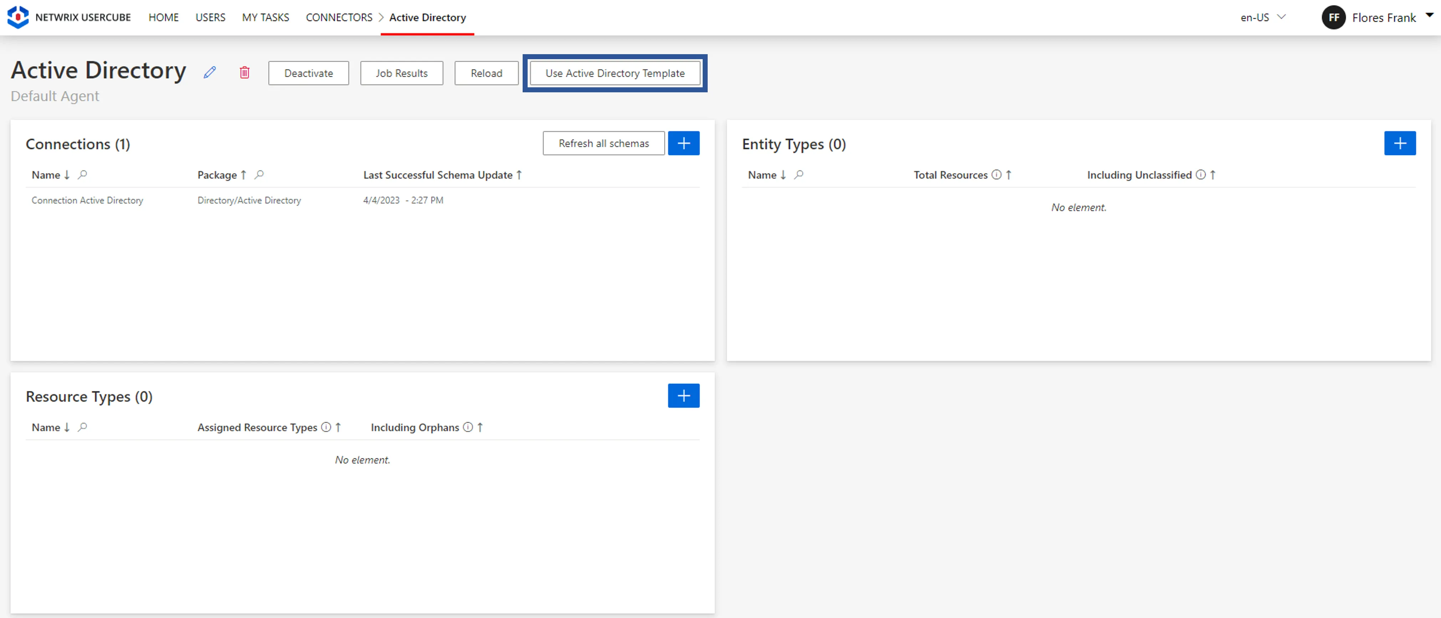Go to HOME in navigation bar

(163, 17)
